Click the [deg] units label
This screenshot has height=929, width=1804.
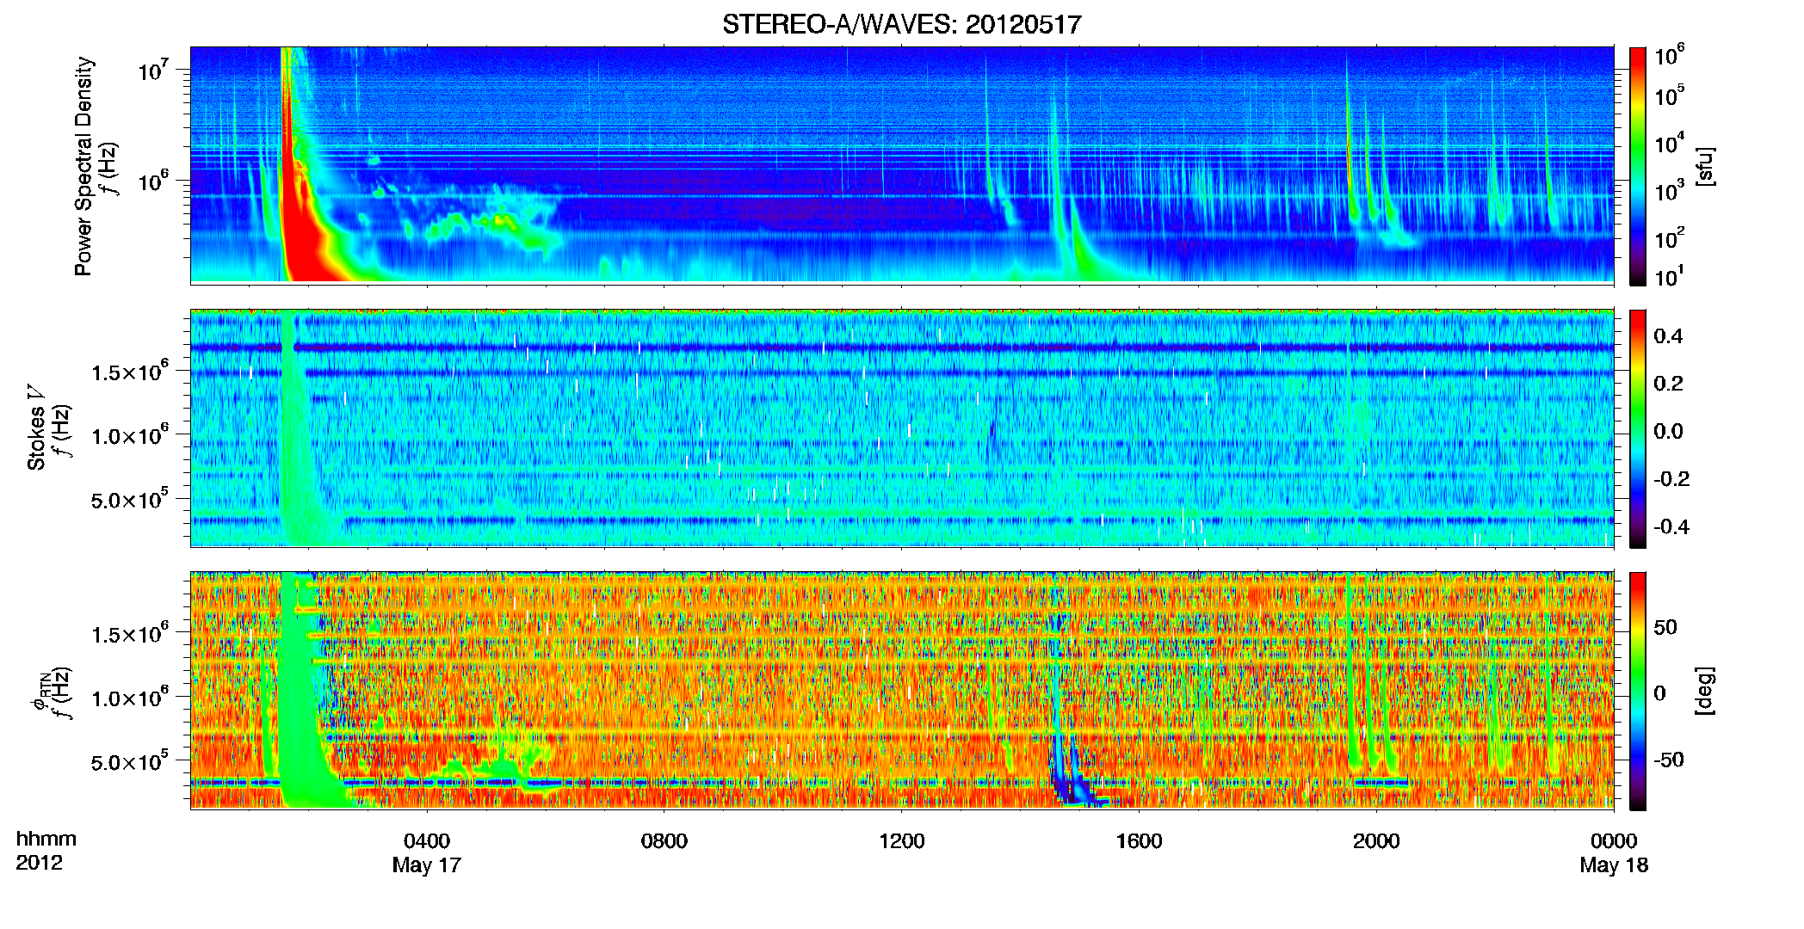point(1705,691)
